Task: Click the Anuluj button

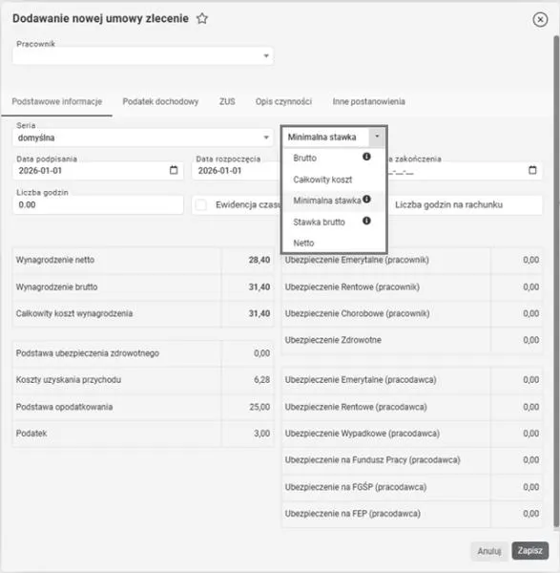Action: pyautogui.click(x=489, y=551)
